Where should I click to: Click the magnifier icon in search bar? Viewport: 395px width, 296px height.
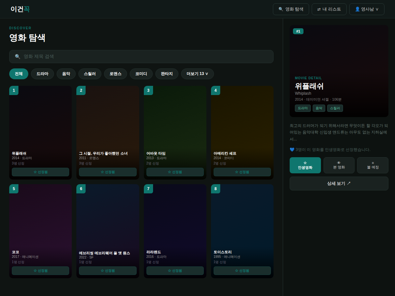point(17,57)
